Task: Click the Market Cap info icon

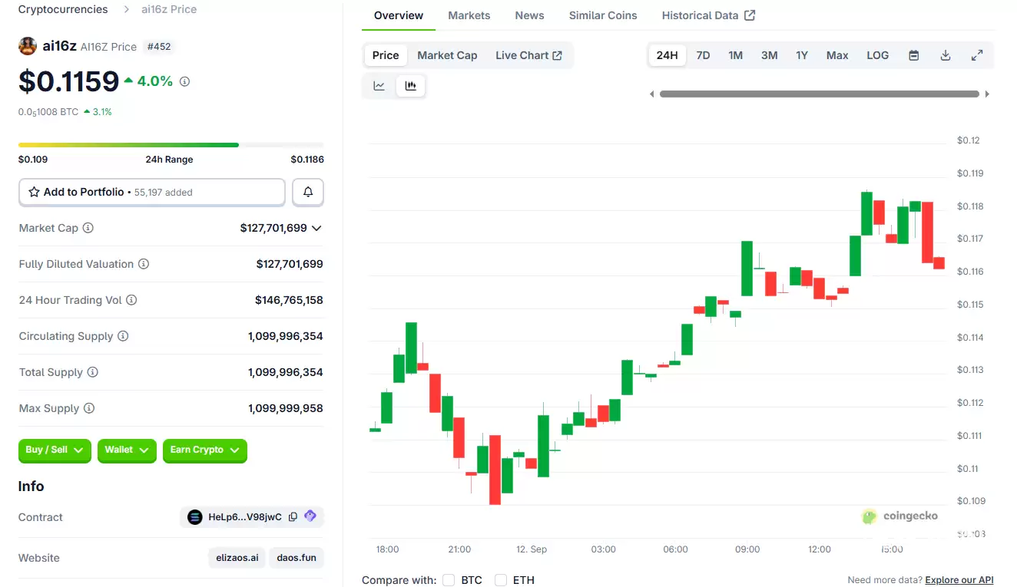Action: pyautogui.click(x=88, y=228)
